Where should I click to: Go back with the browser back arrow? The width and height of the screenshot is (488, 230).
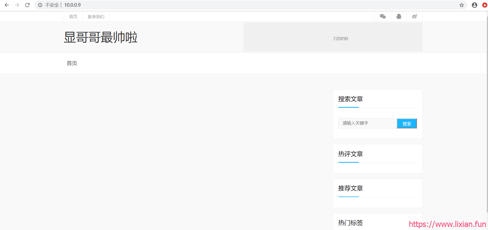coord(7,5)
